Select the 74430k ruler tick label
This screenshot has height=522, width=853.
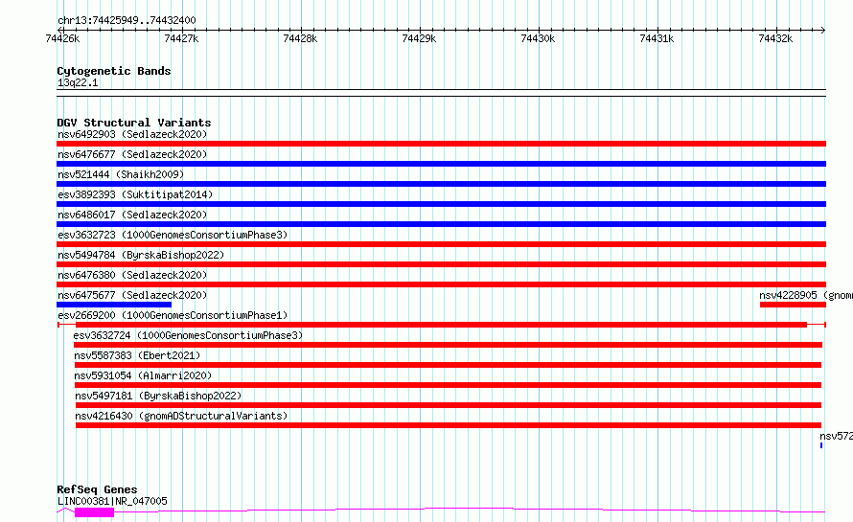click(538, 38)
